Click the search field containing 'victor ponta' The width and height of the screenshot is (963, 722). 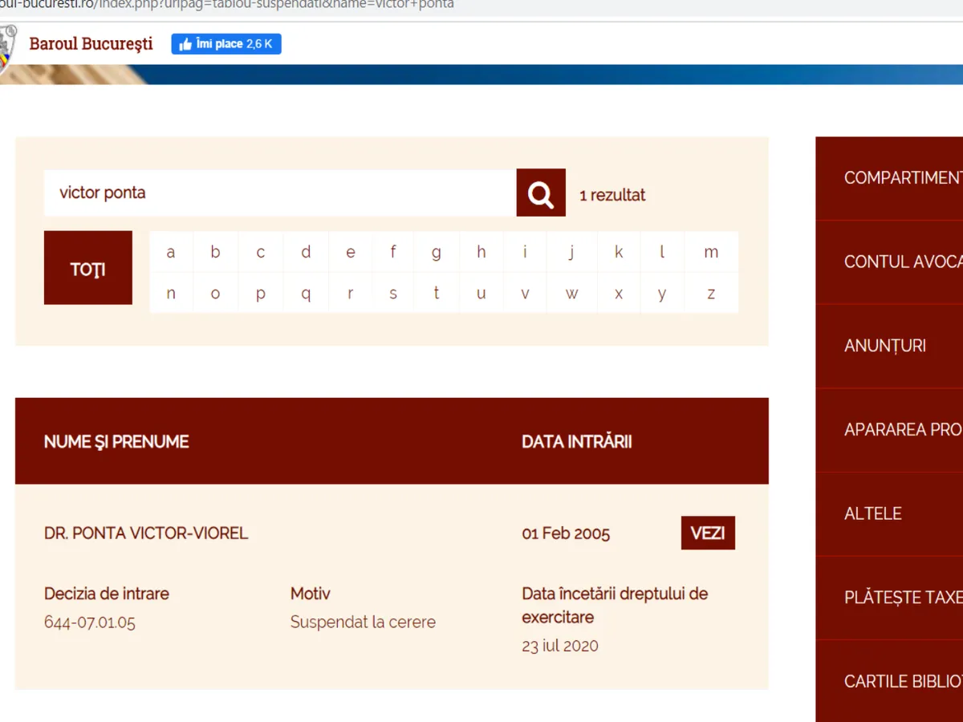point(279,193)
